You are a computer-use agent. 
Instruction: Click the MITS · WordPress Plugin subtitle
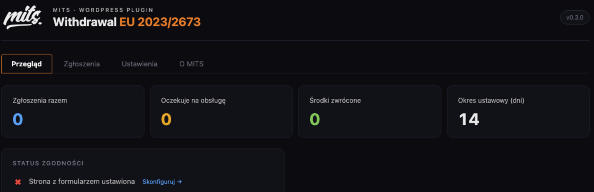coord(103,10)
